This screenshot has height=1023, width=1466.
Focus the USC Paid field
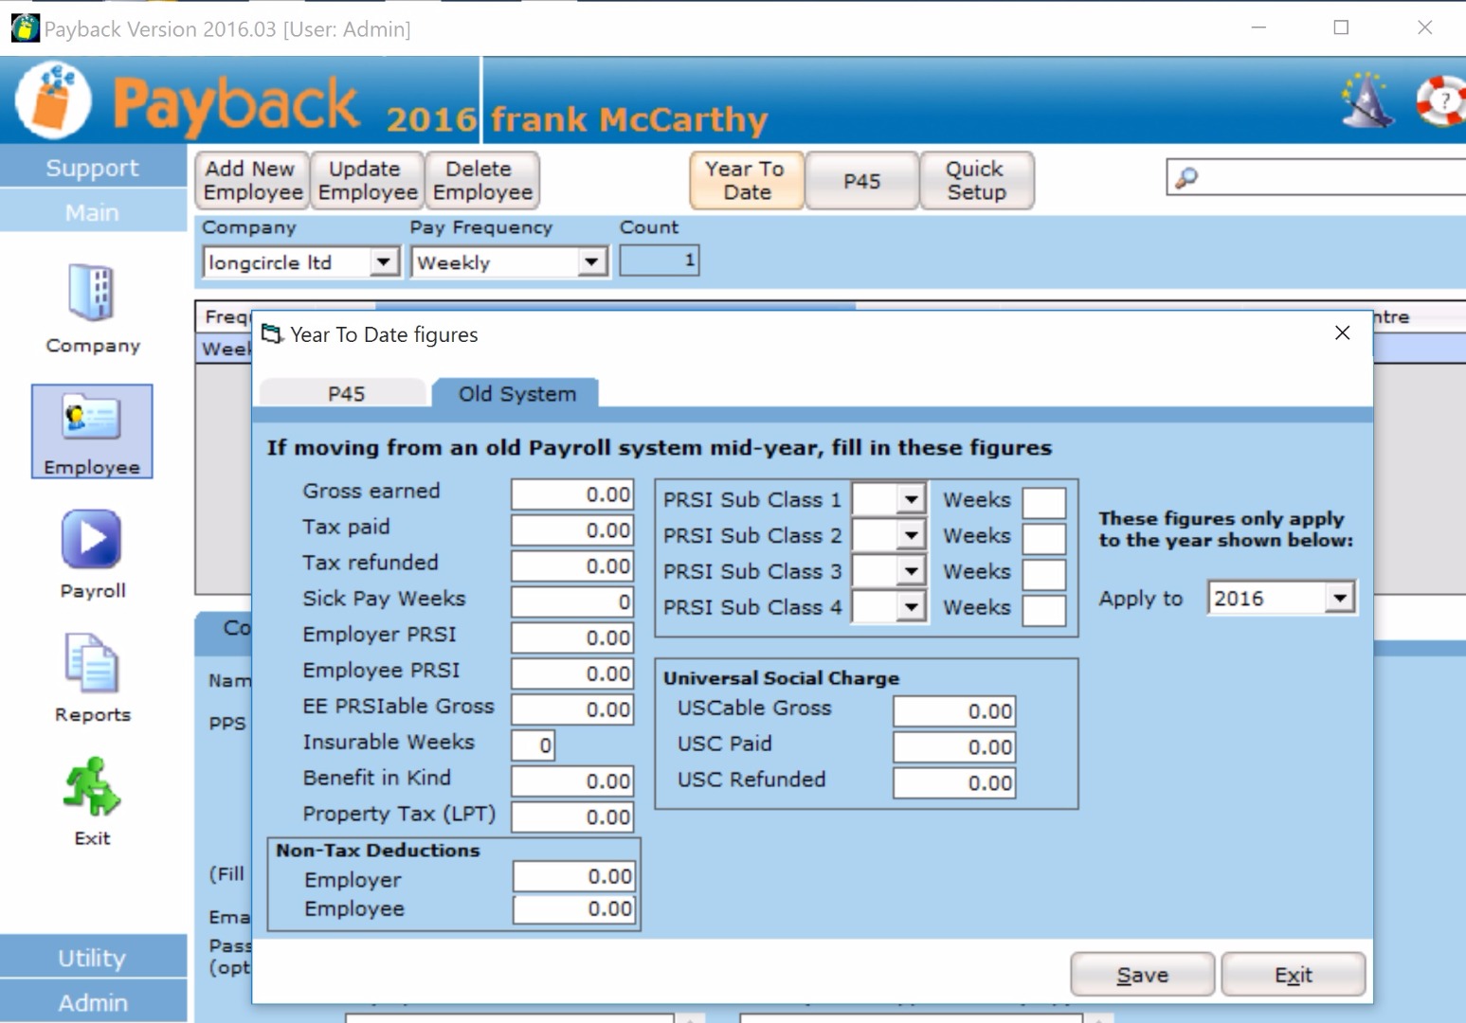pyautogui.click(x=953, y=746)
